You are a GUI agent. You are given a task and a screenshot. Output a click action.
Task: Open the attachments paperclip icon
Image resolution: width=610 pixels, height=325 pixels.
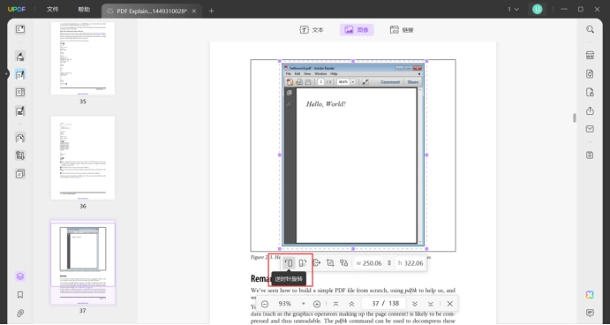(x=20, y=313)
